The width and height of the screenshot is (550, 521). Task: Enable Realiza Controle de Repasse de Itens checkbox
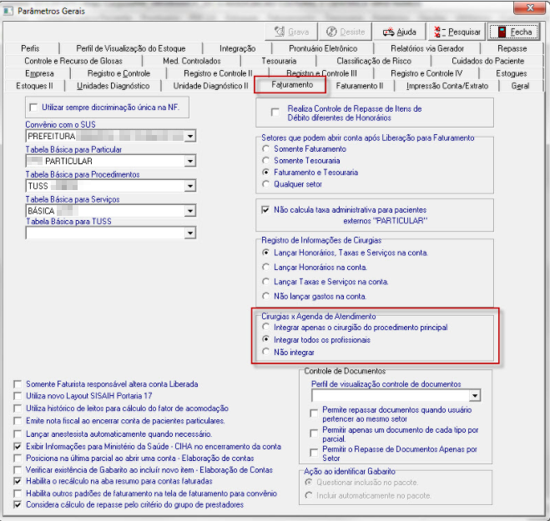point(275,112)
